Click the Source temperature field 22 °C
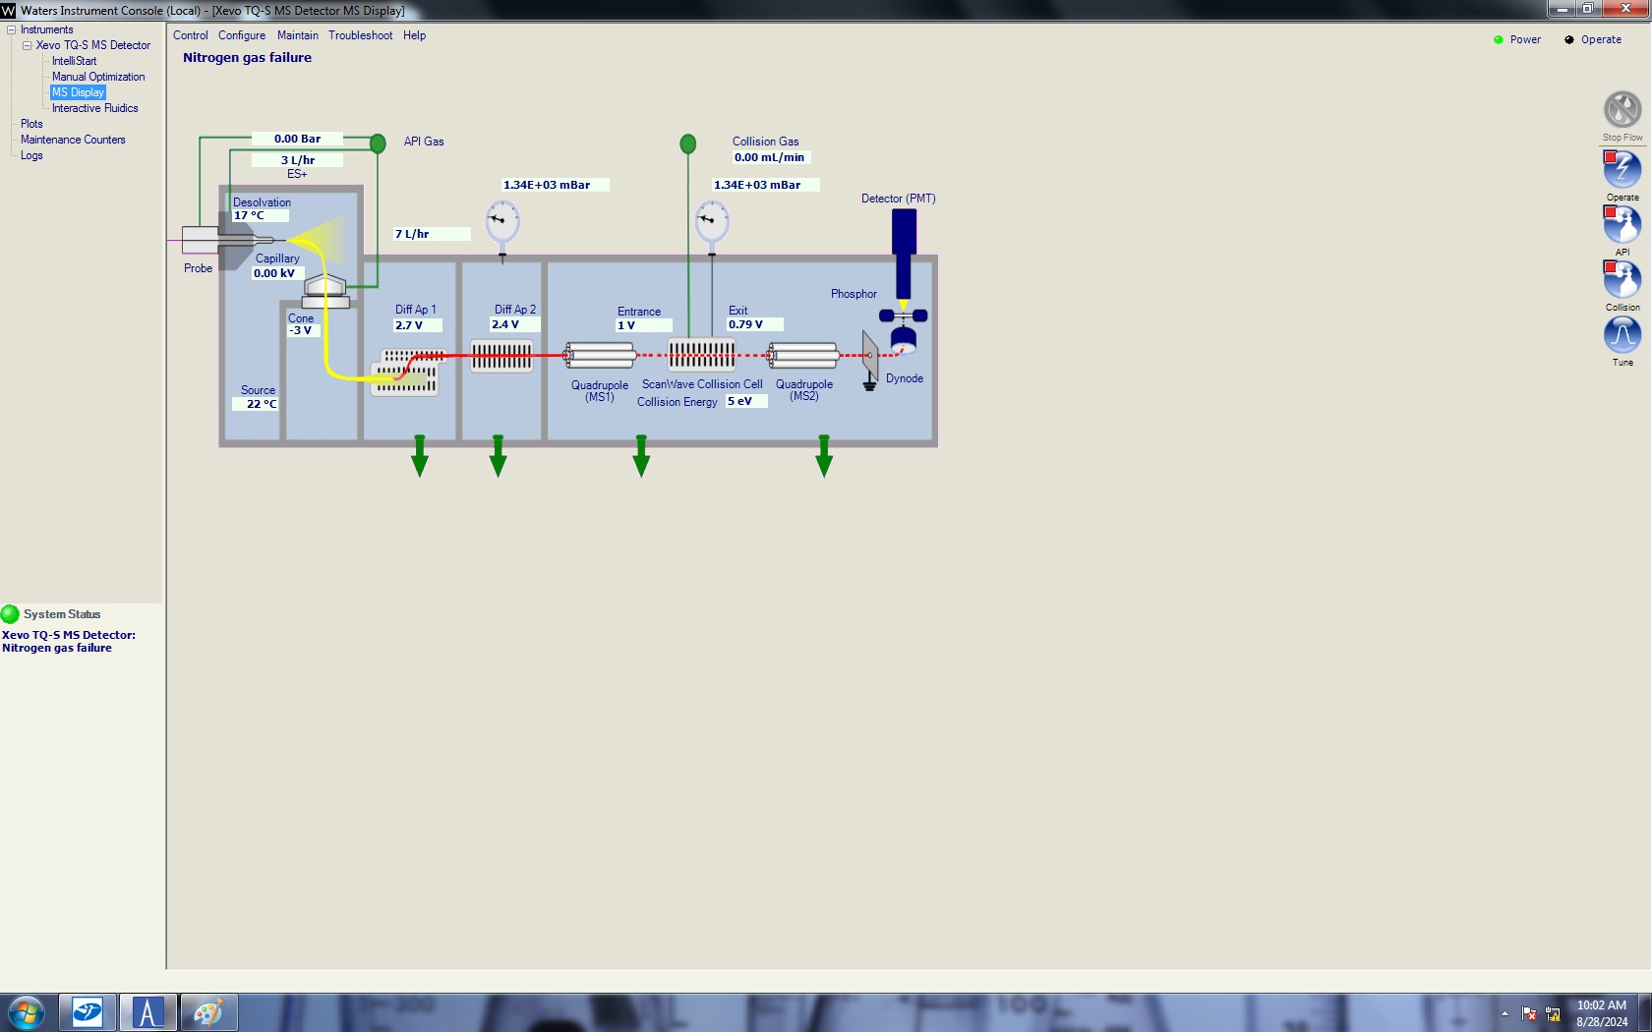Viewport: 1652px width, 1032px height. coord(255,404)
